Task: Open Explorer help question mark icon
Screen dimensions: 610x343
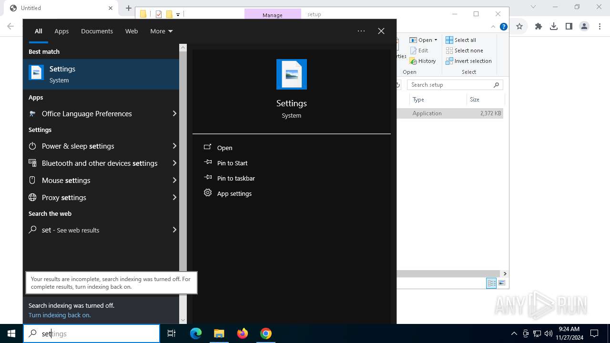Action: [503, 27]
